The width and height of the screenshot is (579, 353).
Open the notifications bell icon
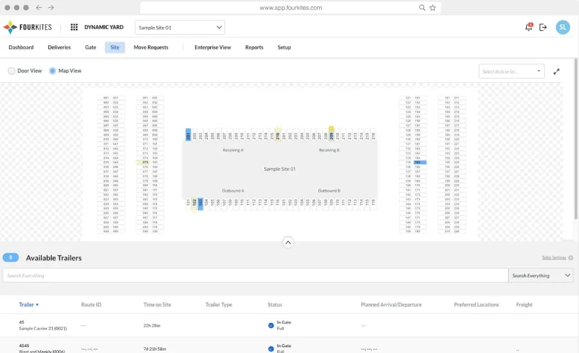coord(529,28)
